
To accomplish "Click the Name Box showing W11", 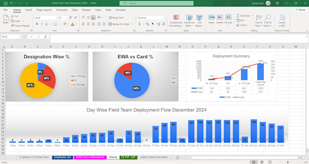I will click(x=11, y=37).
